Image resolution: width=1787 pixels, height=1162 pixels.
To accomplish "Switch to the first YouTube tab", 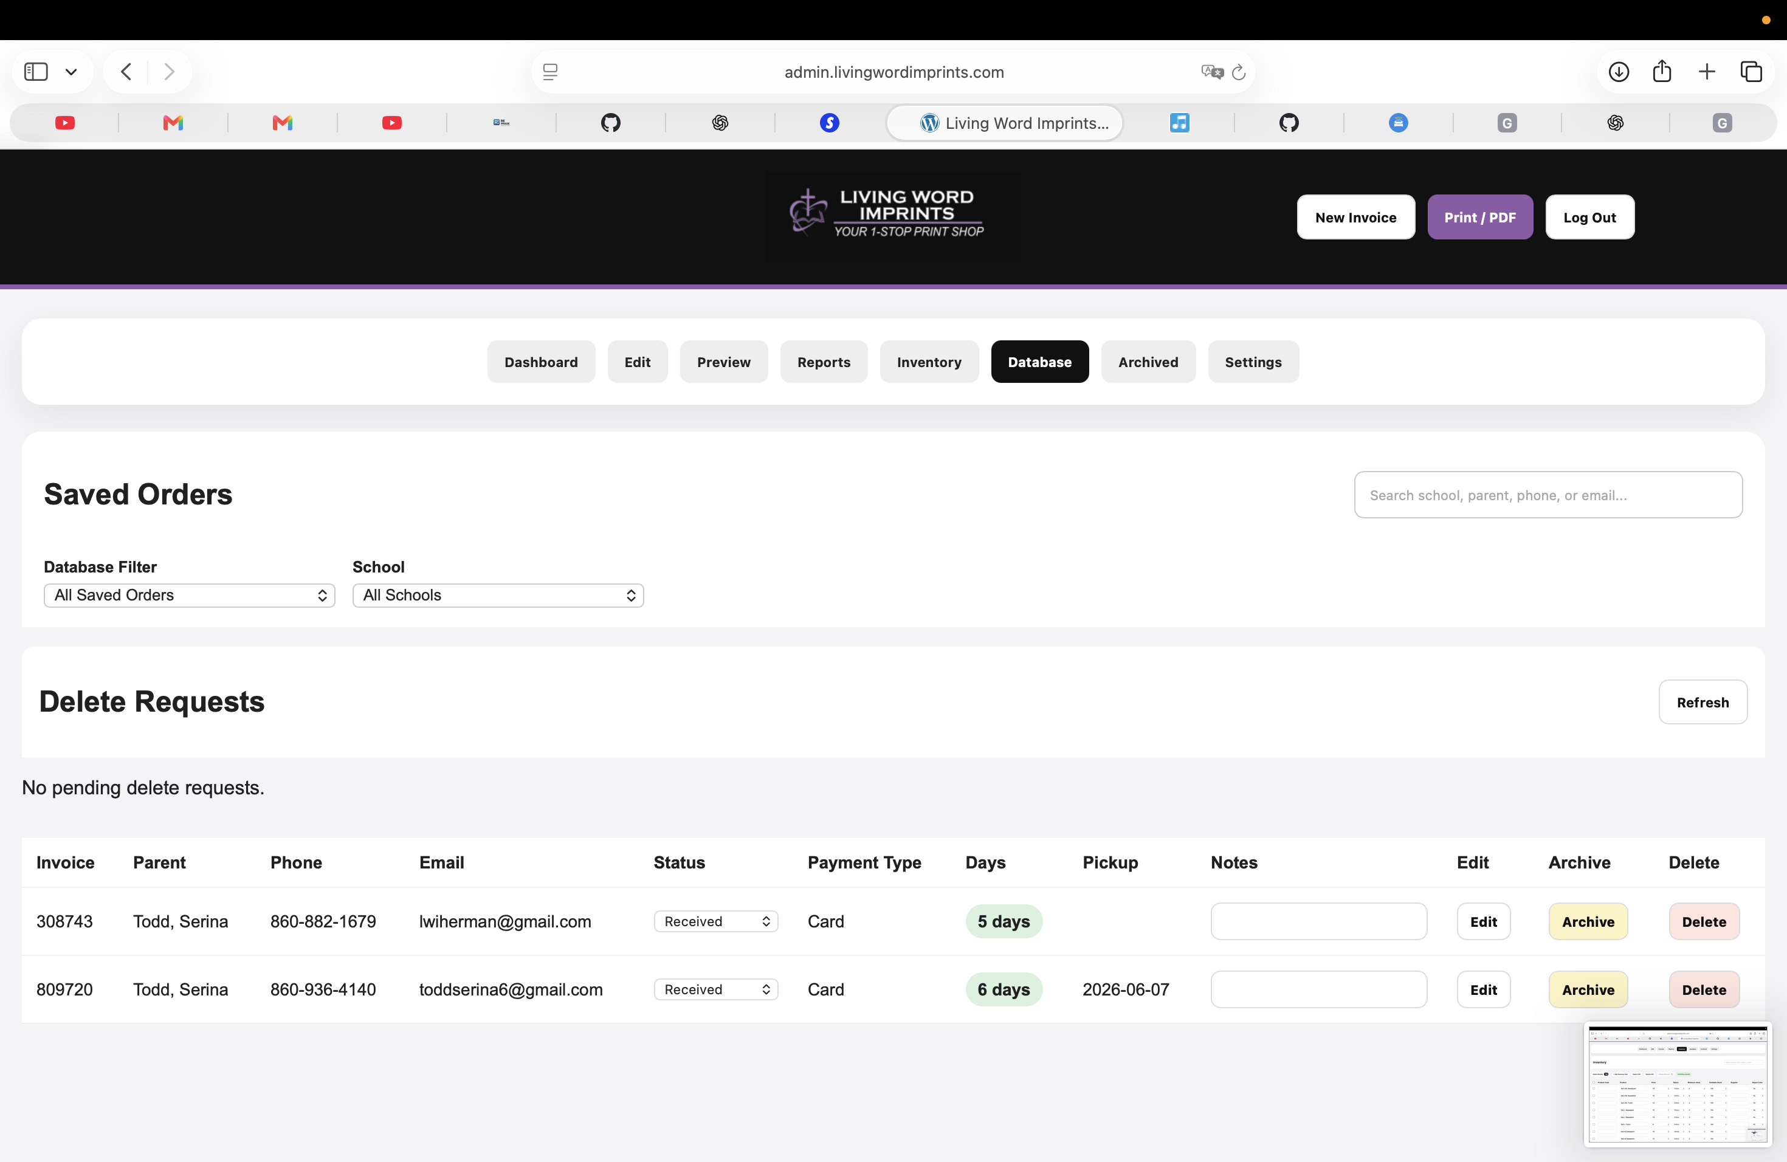I will [x=65, y=123].
